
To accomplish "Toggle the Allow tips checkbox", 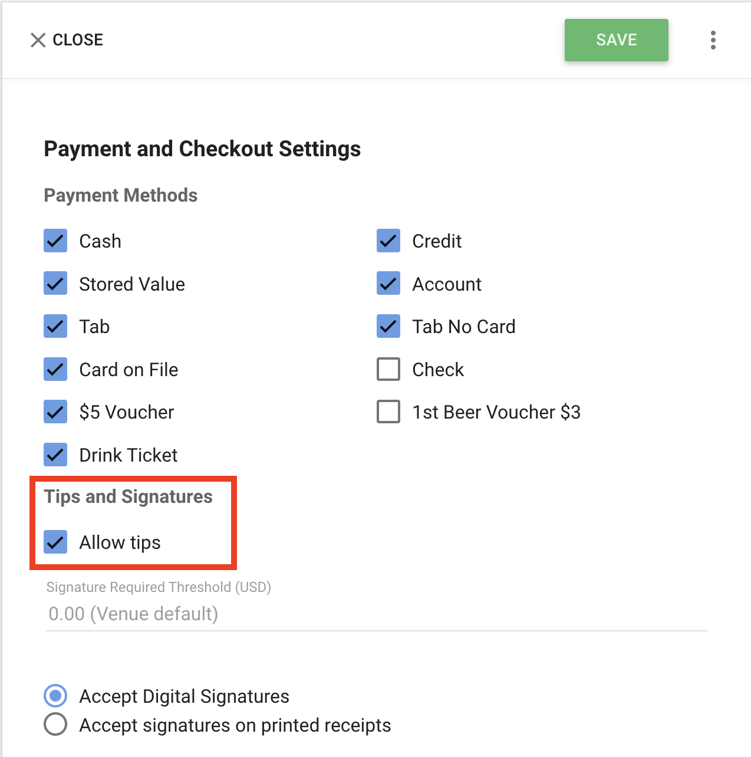I will click(55, 542).
